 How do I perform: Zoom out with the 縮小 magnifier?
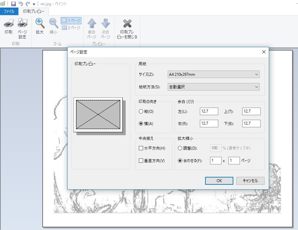(53, 26)
